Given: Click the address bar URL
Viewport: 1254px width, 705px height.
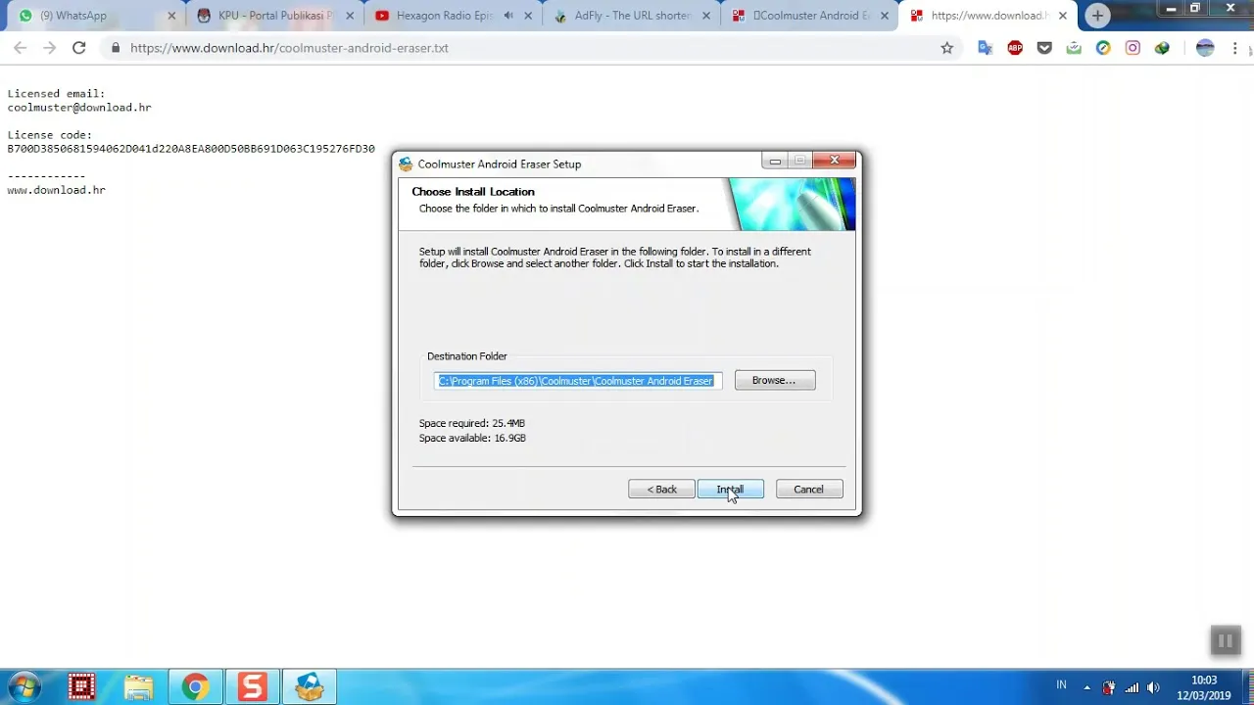Looking at the screenshot, I should pyautogui.click(x=289, y=48).
